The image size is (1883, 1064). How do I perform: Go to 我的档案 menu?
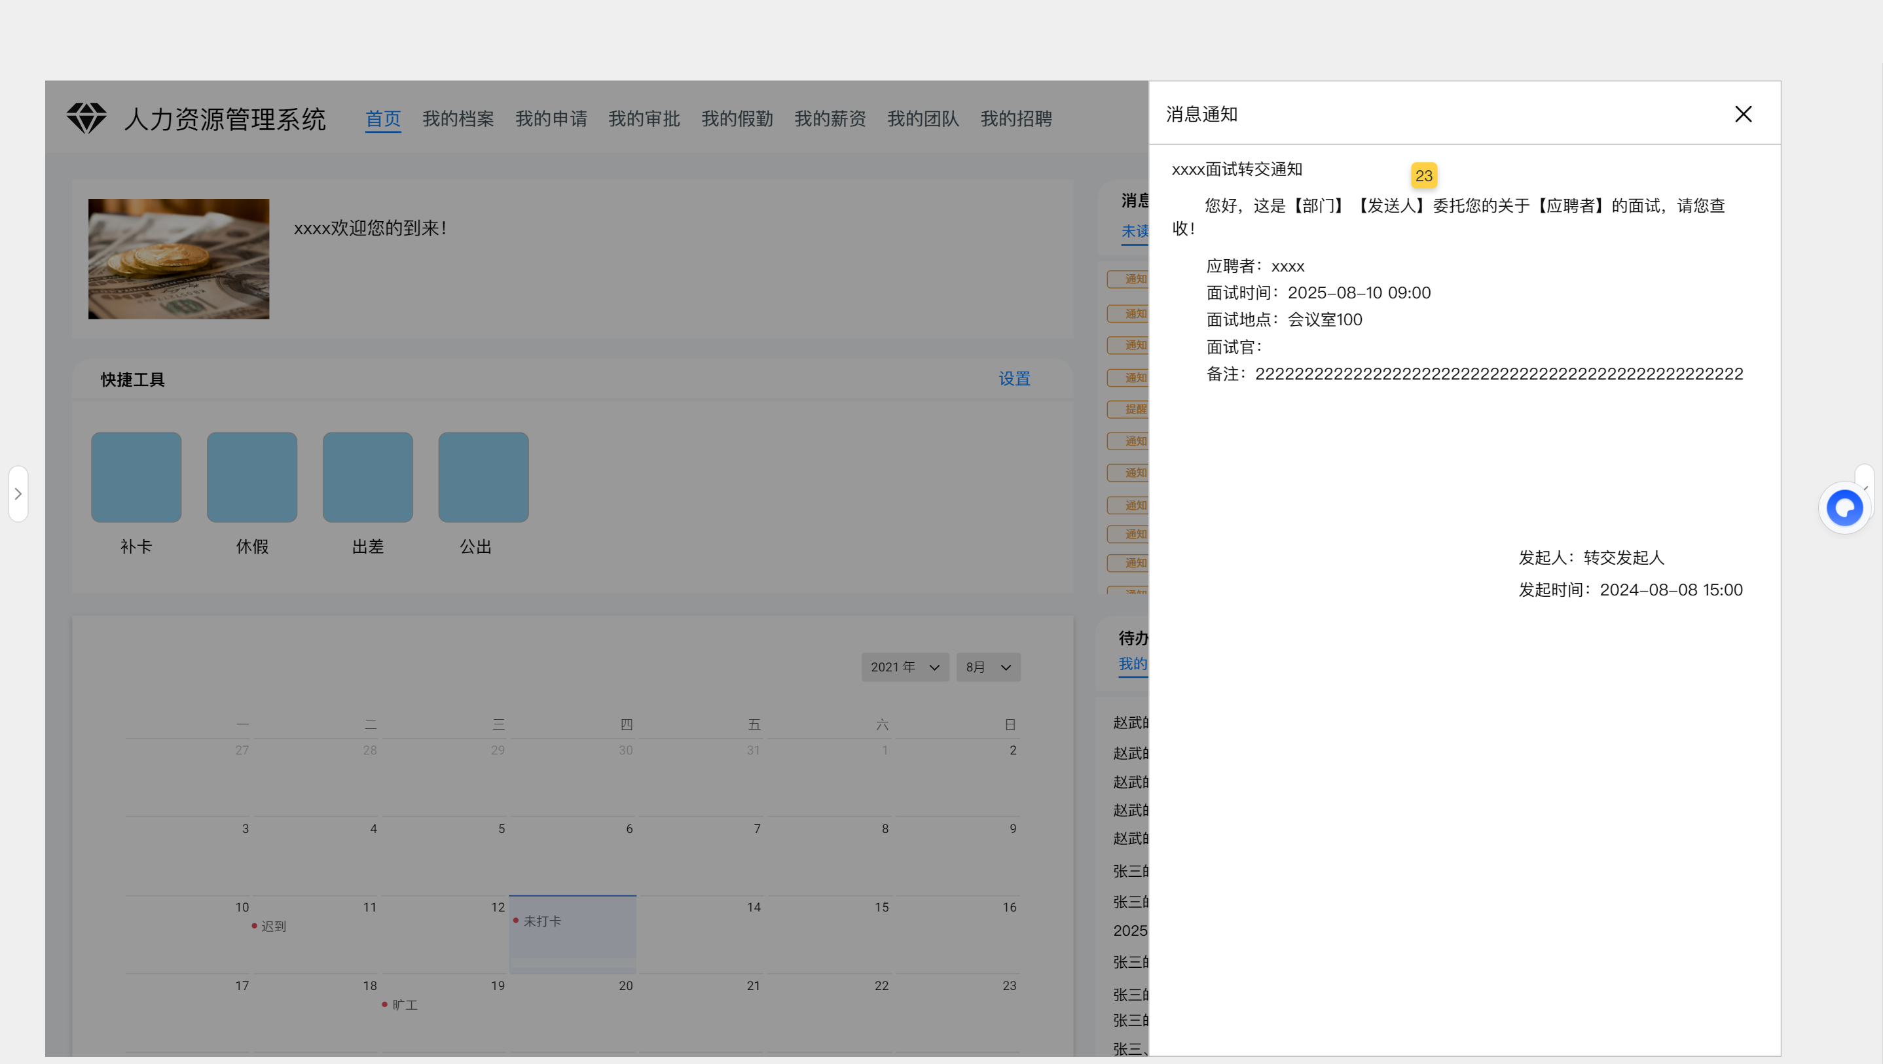click(x=458, y=118)
